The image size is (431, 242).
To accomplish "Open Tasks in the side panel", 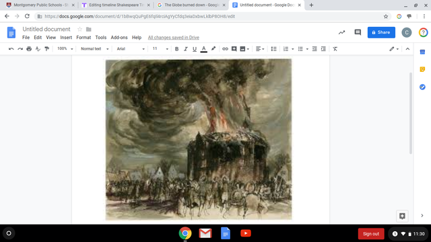I will point(422,87).
